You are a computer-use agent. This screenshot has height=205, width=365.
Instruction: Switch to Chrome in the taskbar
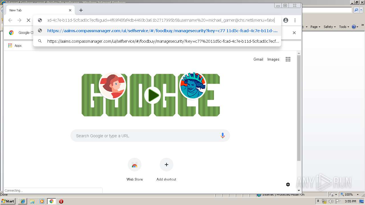51,201
